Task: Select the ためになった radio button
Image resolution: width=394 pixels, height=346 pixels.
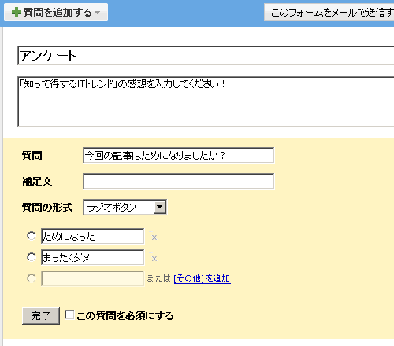Action: (x=32, y=236)
